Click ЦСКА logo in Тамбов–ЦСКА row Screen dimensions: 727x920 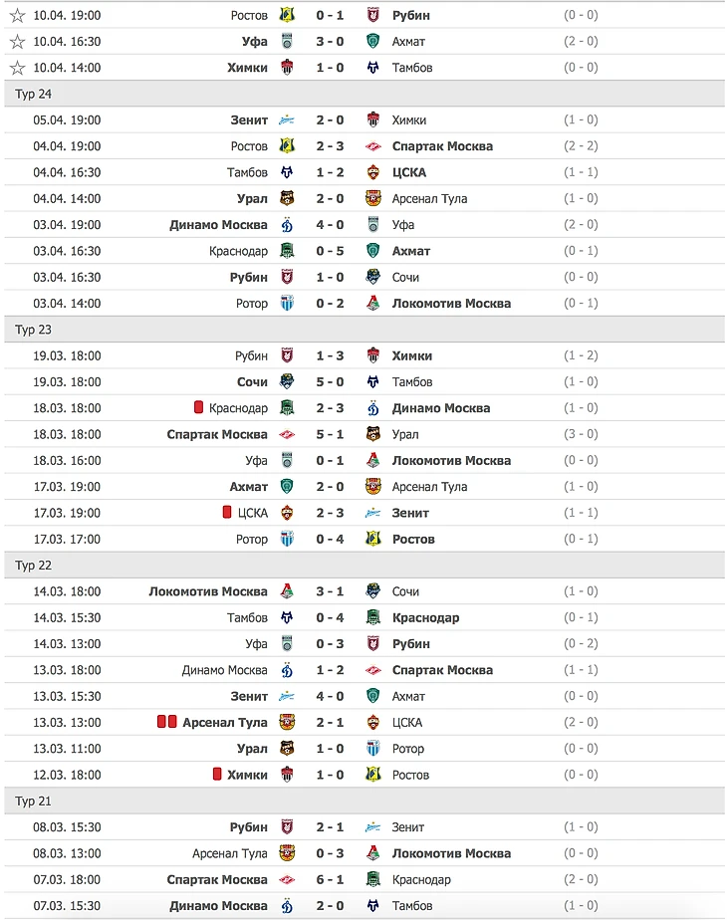pyautogui.click(x=373, y=172)
